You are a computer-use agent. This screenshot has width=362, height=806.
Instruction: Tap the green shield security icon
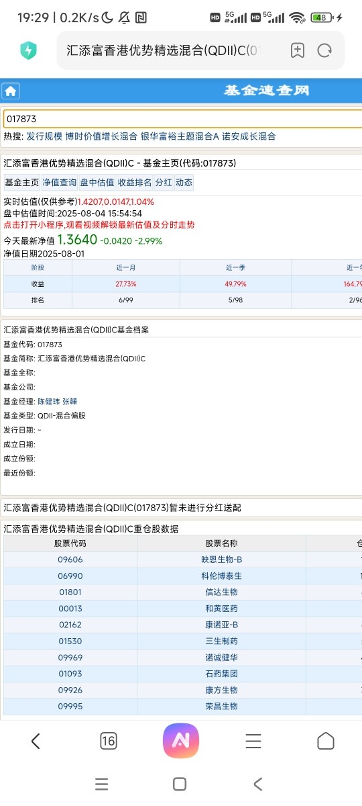[28, 50]
